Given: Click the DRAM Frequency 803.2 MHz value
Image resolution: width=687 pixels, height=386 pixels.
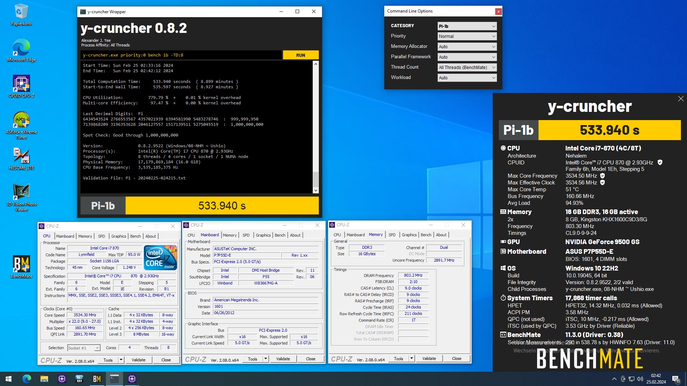Looking at the screenshot, I should [x=413, y=275].
